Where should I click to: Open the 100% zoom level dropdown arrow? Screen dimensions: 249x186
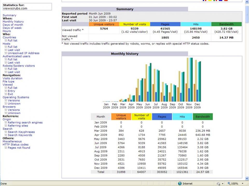[243, 184]
